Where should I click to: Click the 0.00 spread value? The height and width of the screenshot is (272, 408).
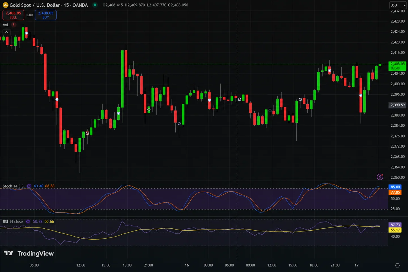pyautogui.click(x=29, y=15)
